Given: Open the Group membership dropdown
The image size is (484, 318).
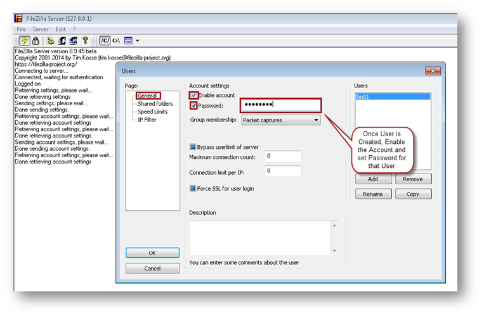Looking at the screenshot, I should [280, 120].
